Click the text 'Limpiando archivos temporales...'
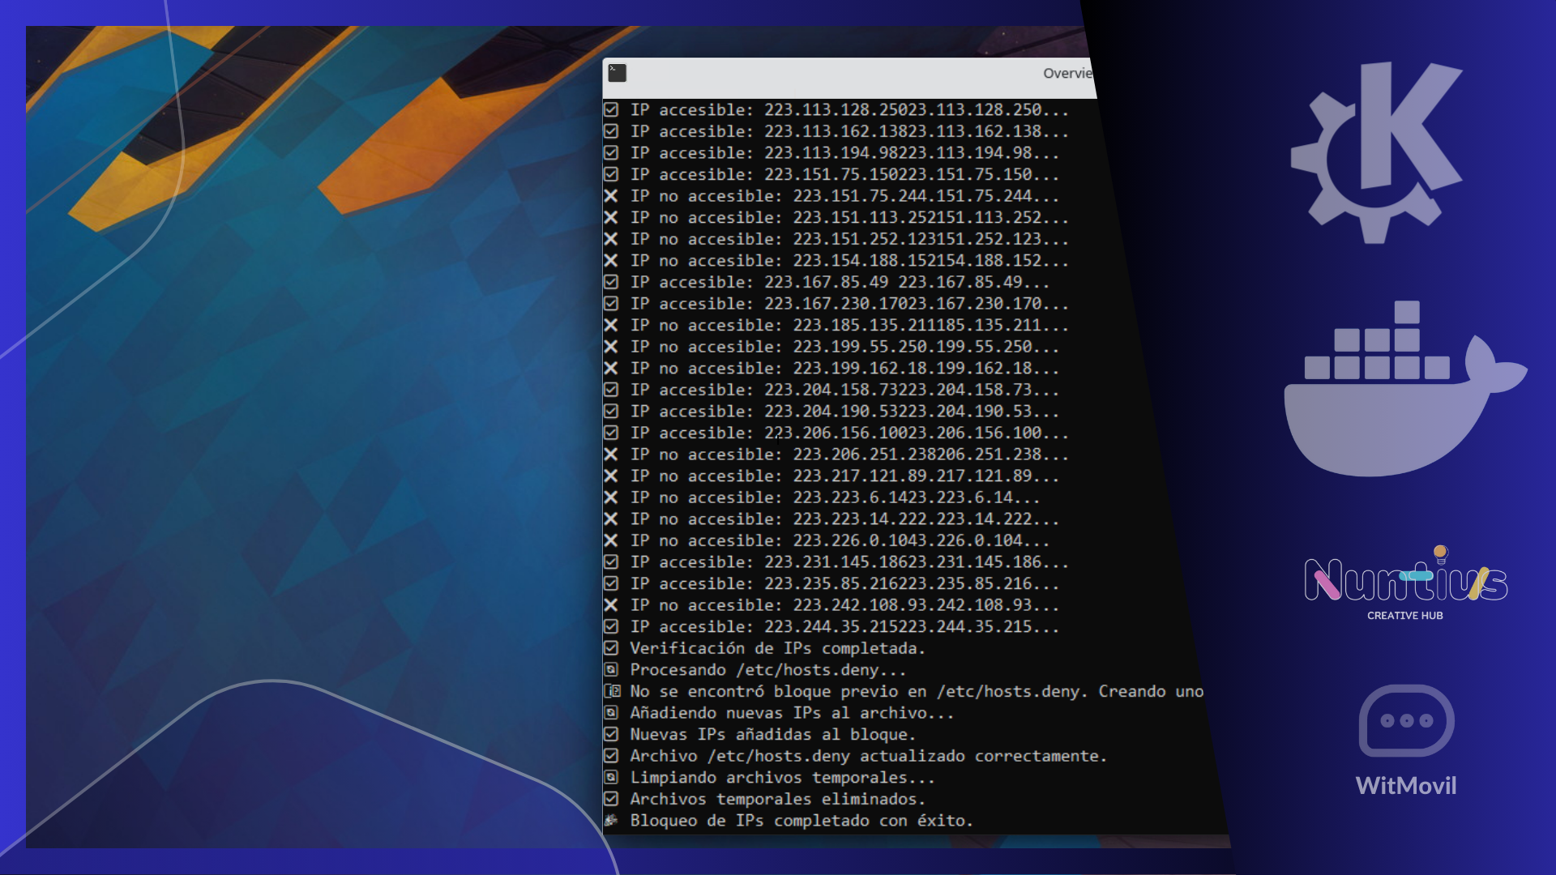 pos(782,777)
